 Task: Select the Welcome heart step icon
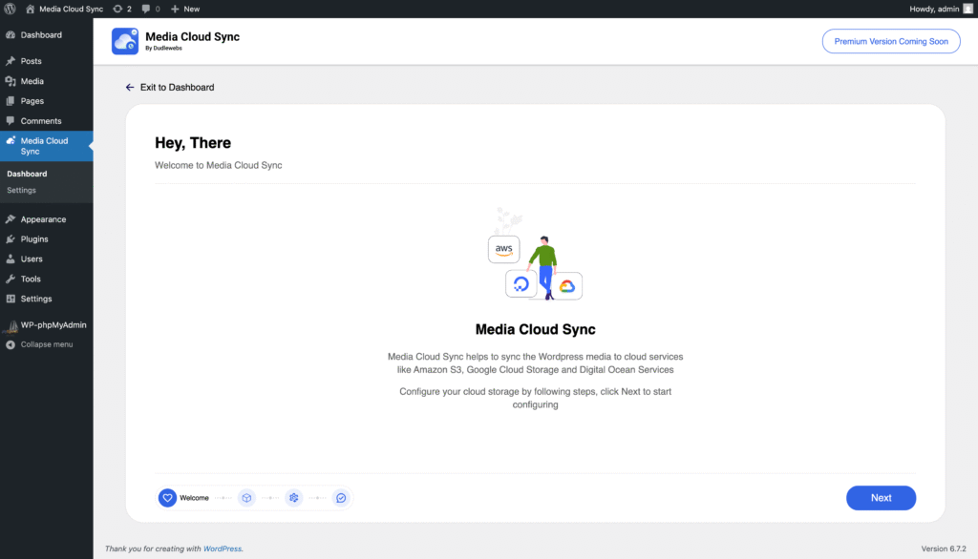pos(167,498)
